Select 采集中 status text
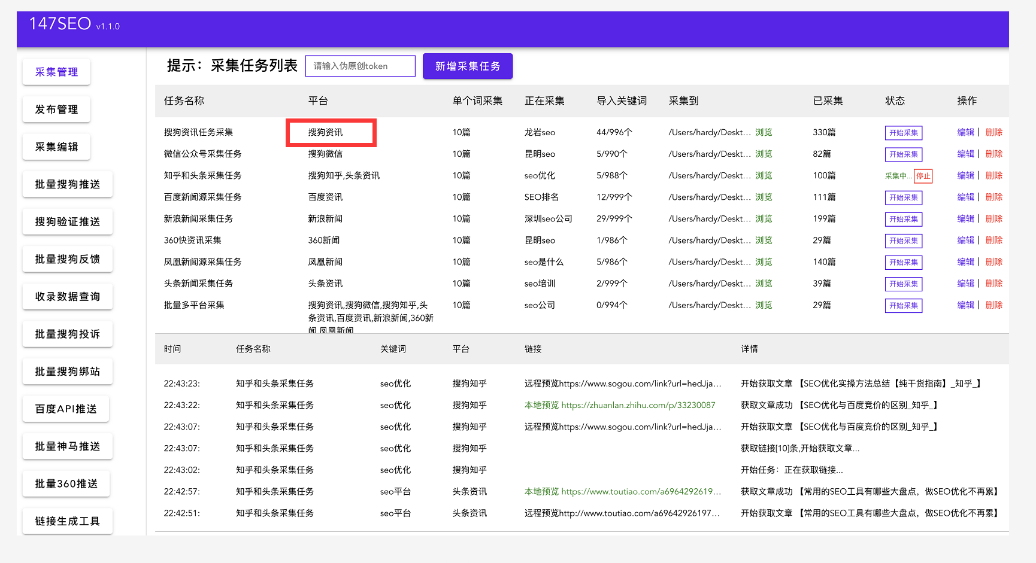Screen dimensions: 1036x563 coord(898,176)
